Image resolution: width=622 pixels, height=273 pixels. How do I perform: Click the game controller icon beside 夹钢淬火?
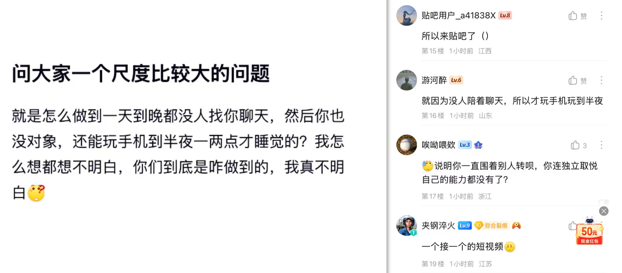coord(516,226)
